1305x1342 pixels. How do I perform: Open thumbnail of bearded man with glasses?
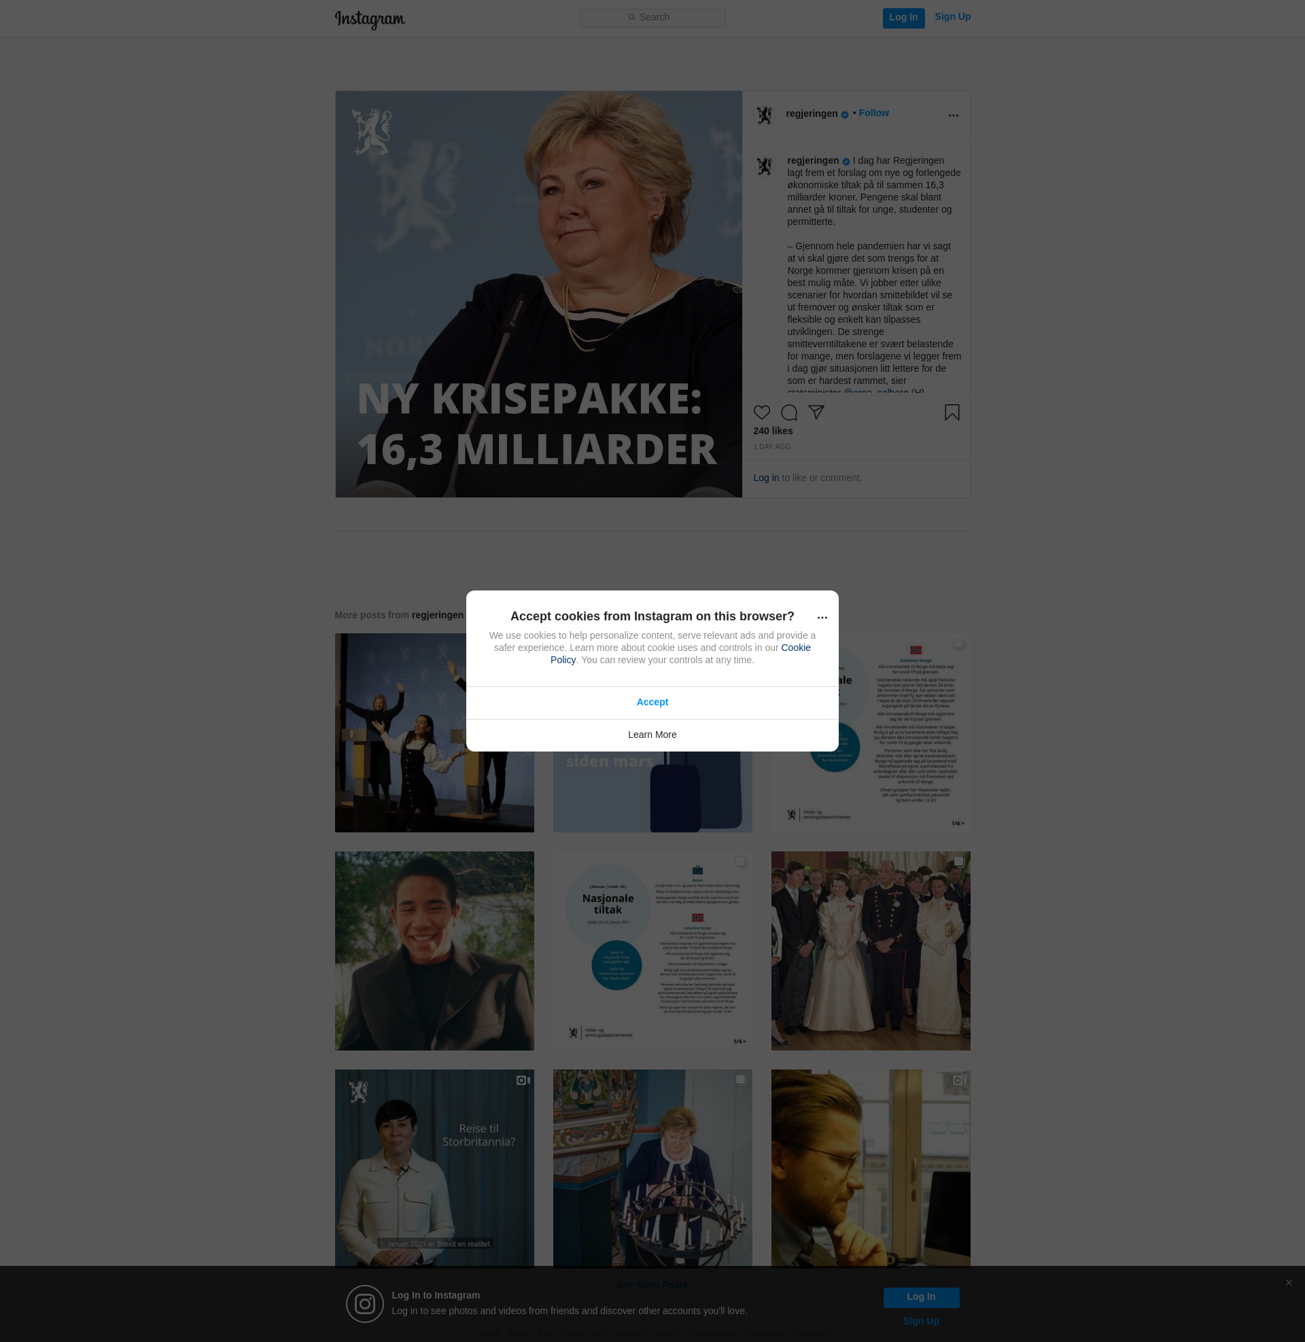coord(870,1169)
